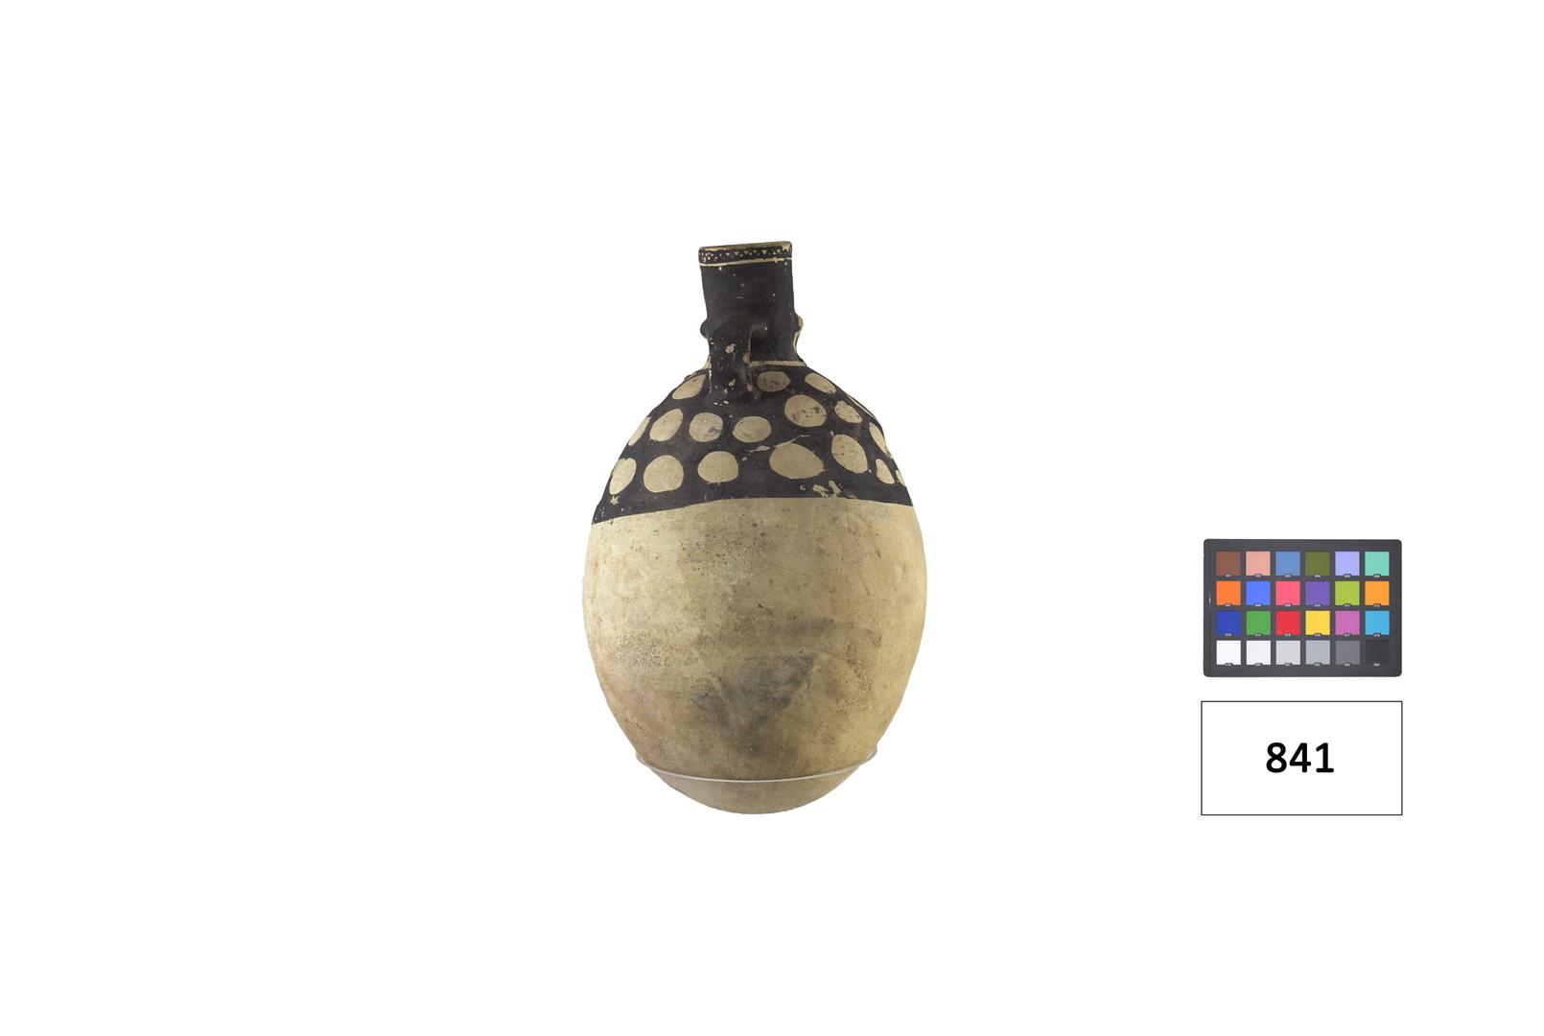Select the magenta swatch beside the yellow patch
Image resolution: width=1544 pixels, height=1036 pixels.
(x=1347, y=623)
